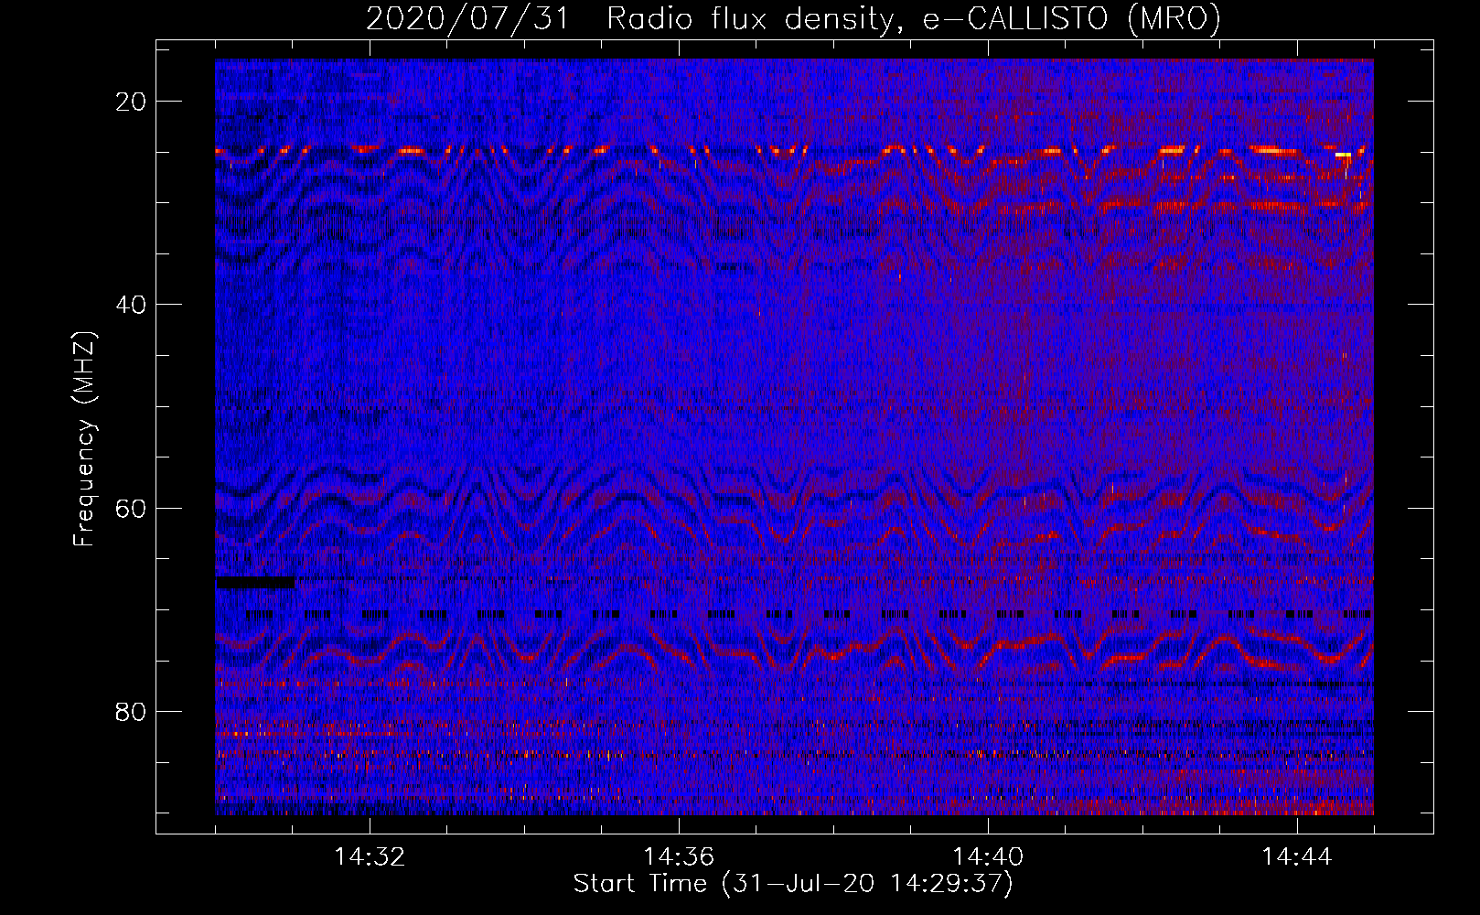The image size is (1480, 915).
Task: Click the plot title "Radio flux density, e-CALLISTO (MRO)"
Action: pos(914,18)
